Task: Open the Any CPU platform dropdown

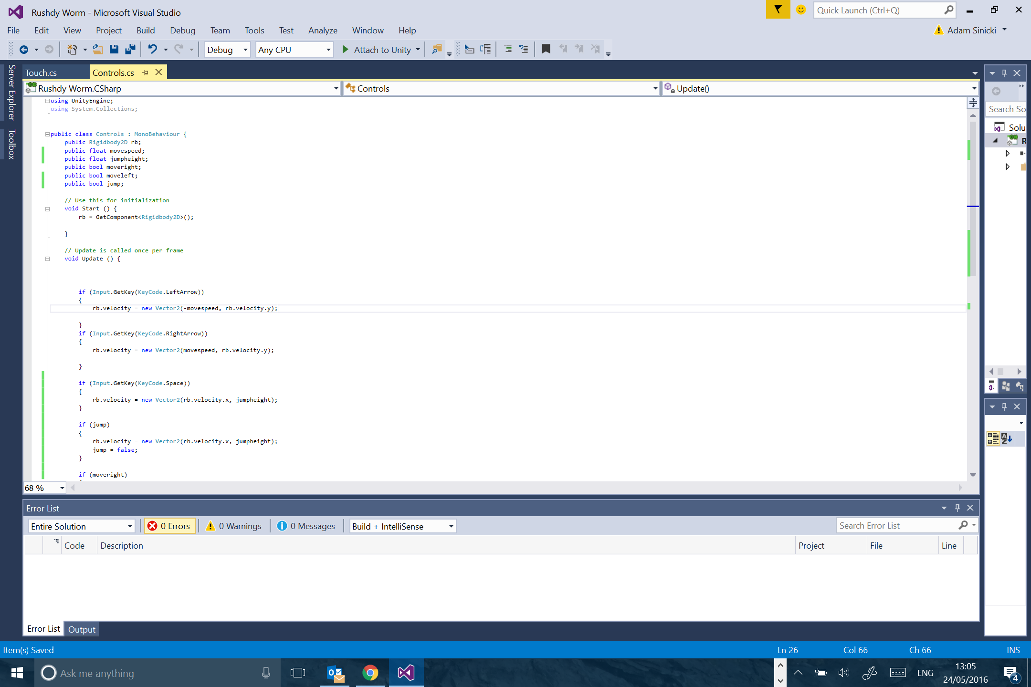Action: 294,50
